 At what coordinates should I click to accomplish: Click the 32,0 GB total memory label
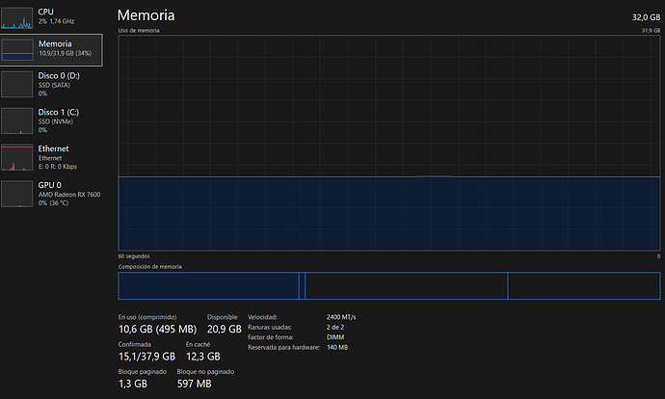pyautogui.click(x=641, y=17)
